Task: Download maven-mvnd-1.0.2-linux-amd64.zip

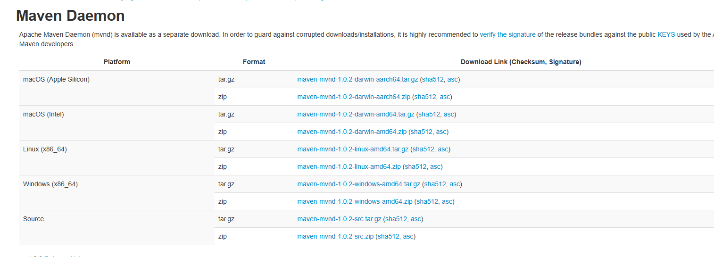Action: pyautogui.click(x=349, y=166)
